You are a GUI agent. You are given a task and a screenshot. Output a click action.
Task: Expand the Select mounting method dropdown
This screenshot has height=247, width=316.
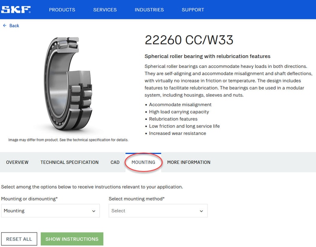pyautogui.click(x=158, y=211)
